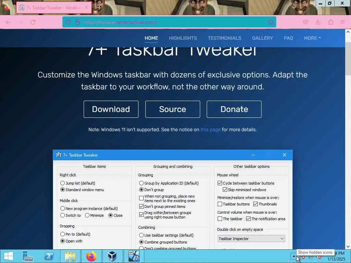Screen dimensions: 351x263
Task: Click the address bar URL field
Action: tap(169, 22)
